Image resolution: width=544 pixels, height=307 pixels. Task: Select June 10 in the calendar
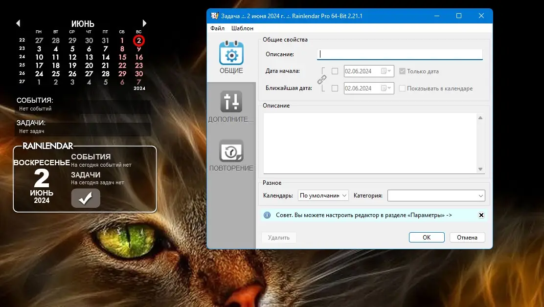[39, 57]
